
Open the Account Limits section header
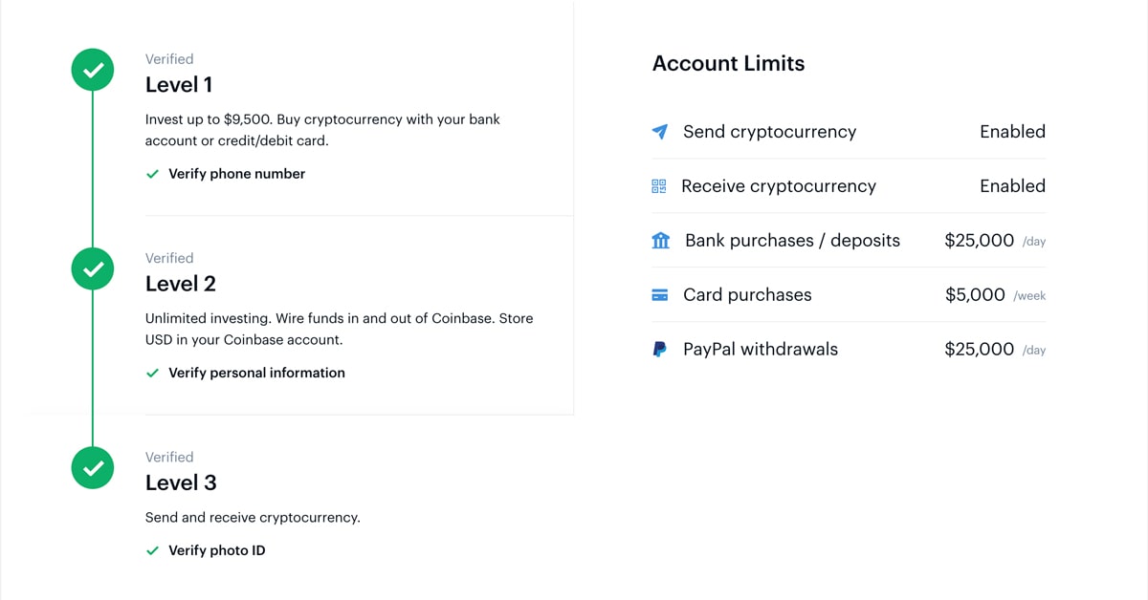click(x=728, y=63)
